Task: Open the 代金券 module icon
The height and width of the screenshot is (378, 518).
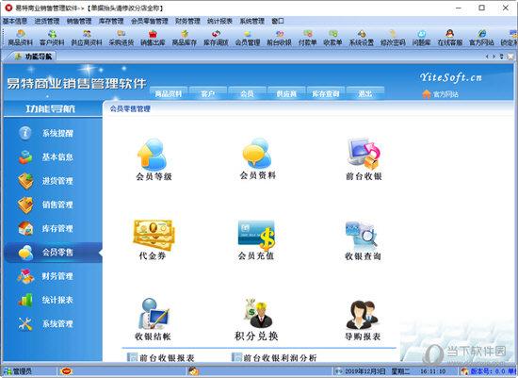Action: pos(153,239)
